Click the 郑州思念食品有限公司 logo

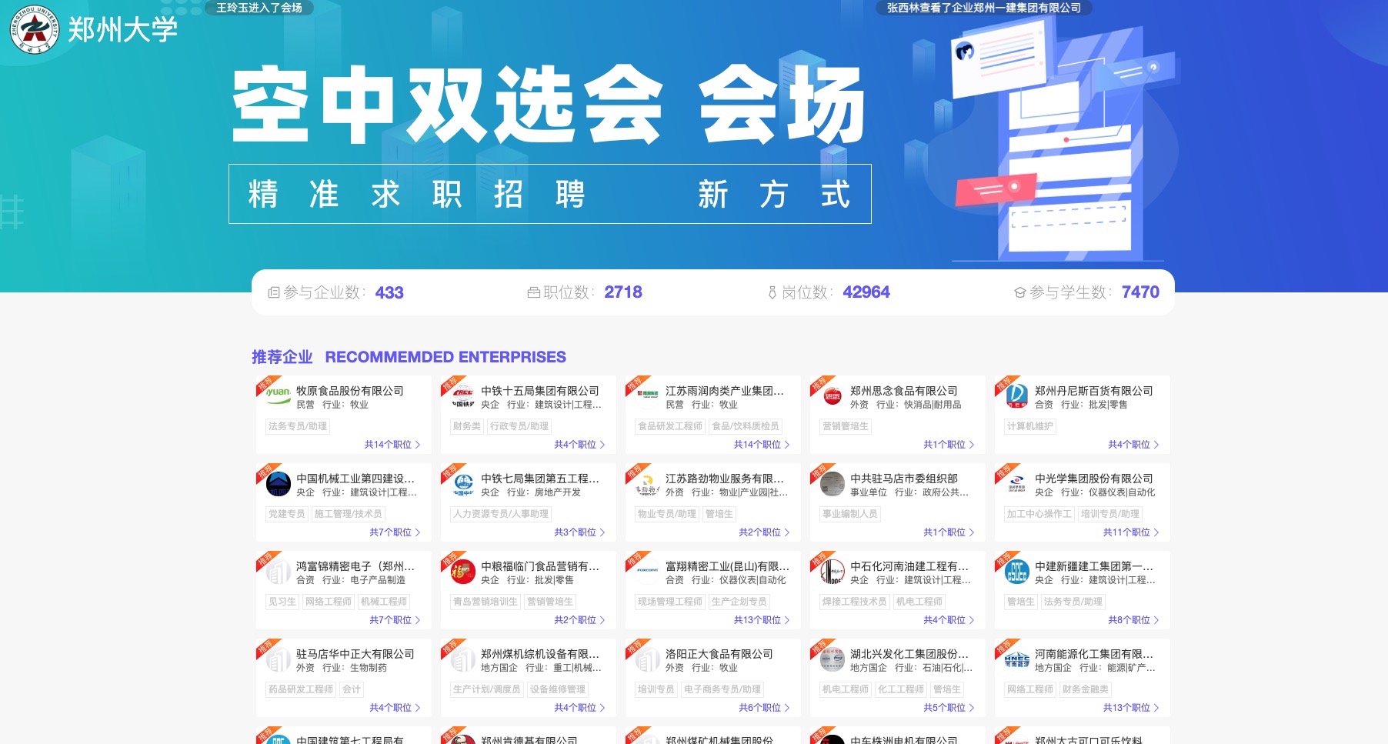pos(832,395)
